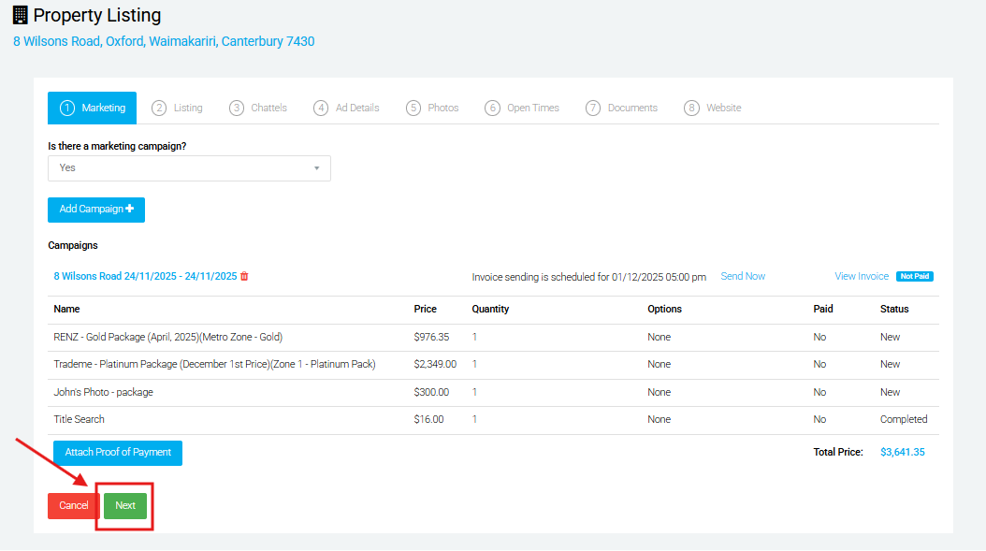The width and height of the screenshot is (986, 551).
Task: Click the green Next button
Action: 125,506
